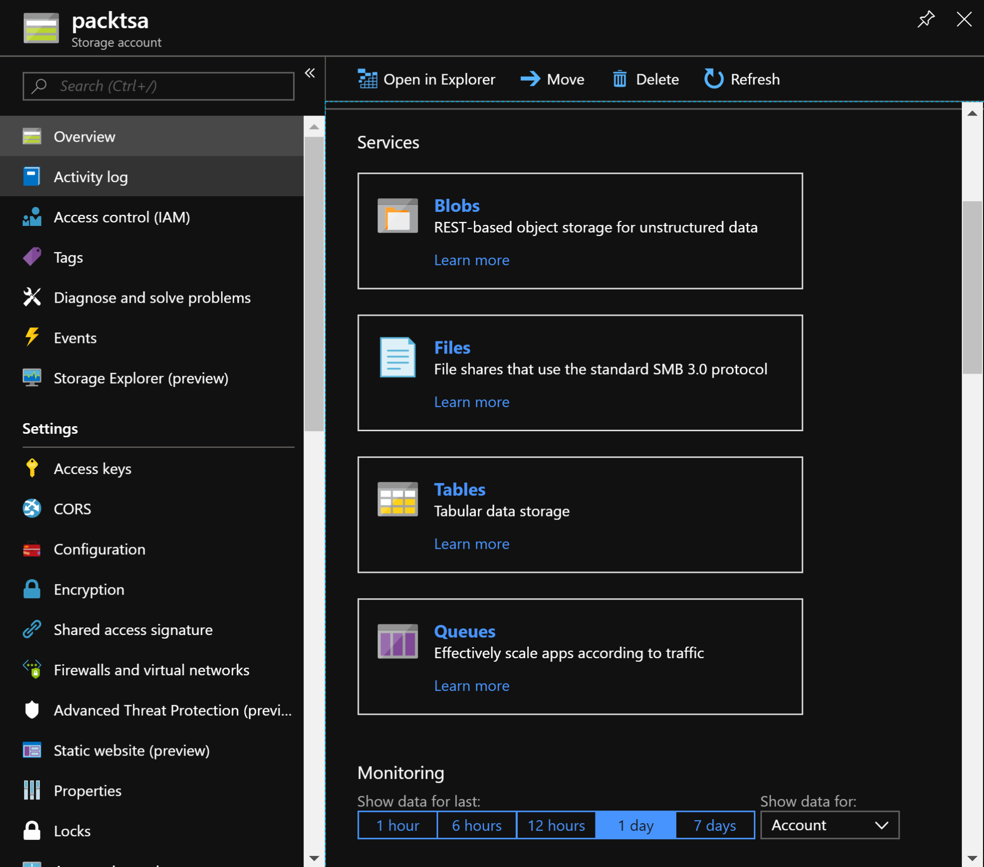Click the Queues purple icon
This screenshot has width=984, height=867.
[x=398, y=641]
